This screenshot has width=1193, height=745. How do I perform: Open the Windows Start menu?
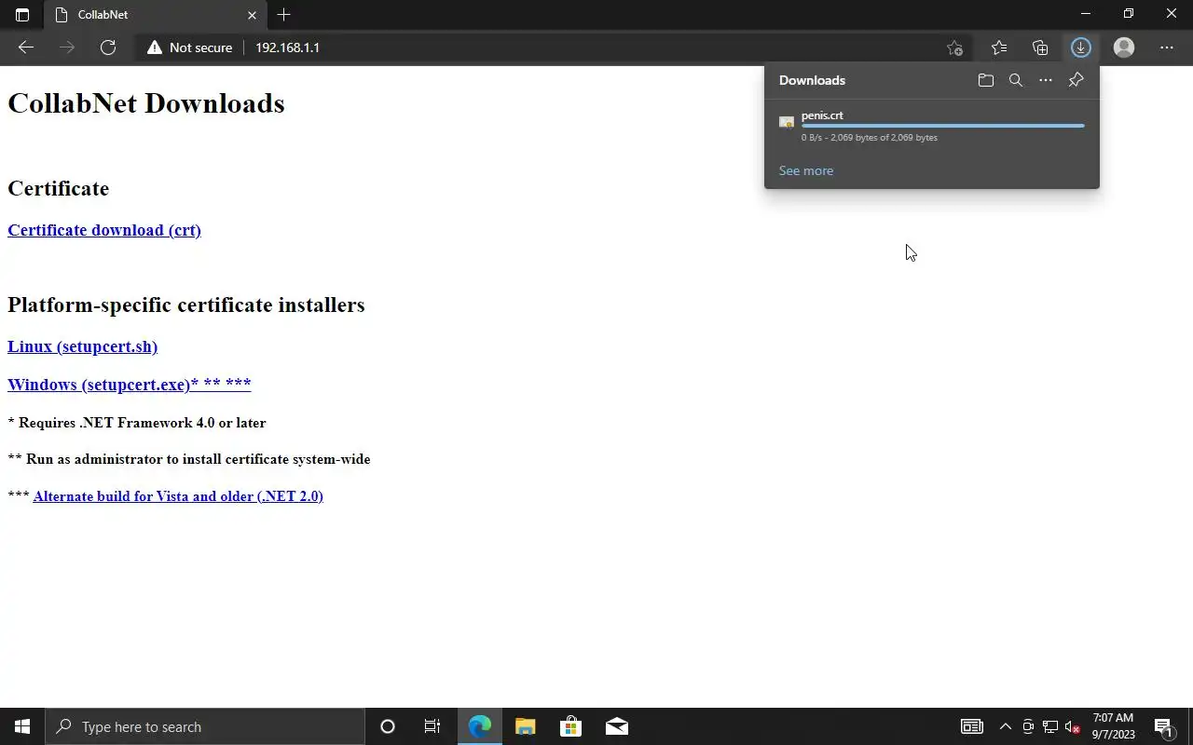coord(22,726)
